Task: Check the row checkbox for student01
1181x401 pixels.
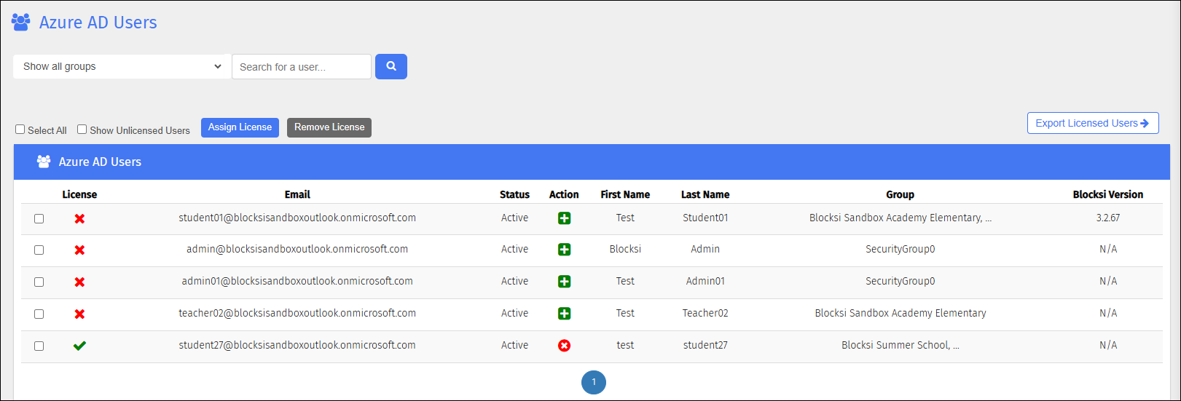Action: 39,218
